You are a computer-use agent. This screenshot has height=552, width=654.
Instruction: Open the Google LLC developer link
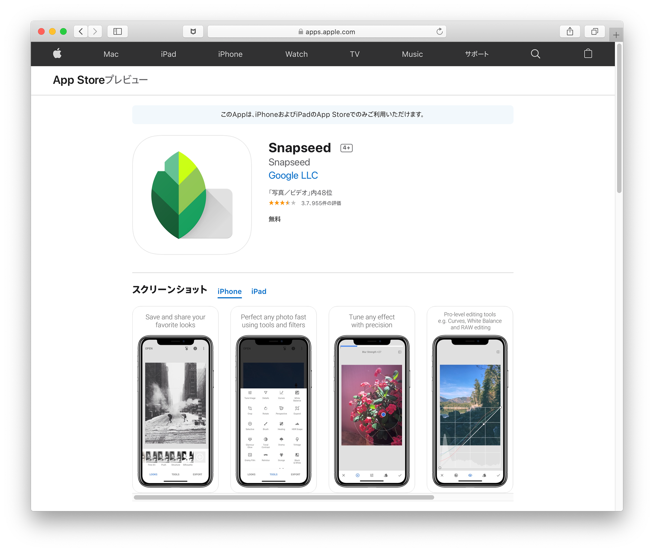pos(293,175)
